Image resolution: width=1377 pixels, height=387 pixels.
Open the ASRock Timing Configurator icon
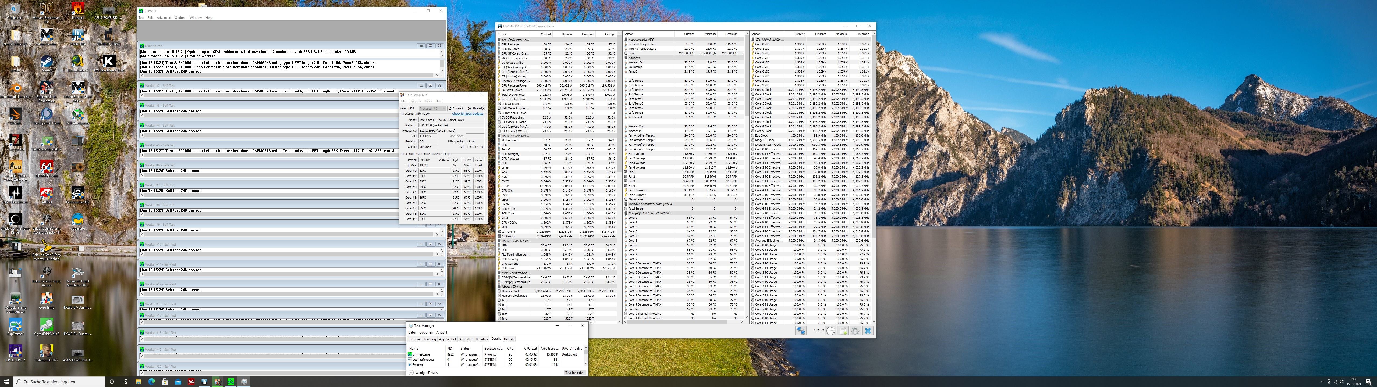15,302
